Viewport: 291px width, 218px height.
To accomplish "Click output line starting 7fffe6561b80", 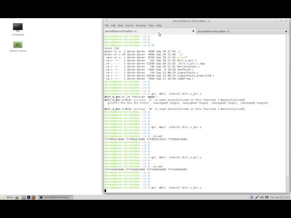I will pyautogui.click(x=145, y=169).
